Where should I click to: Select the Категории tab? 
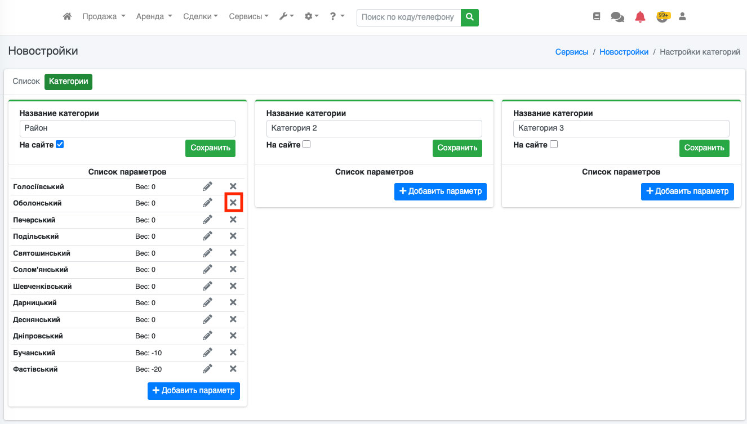[x=68, y=82]
